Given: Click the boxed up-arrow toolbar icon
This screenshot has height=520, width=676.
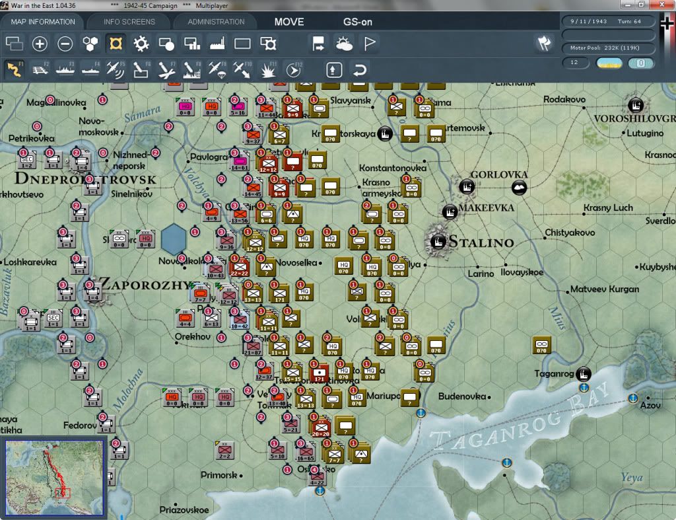Looking at the screenshot, I should 334,69.
